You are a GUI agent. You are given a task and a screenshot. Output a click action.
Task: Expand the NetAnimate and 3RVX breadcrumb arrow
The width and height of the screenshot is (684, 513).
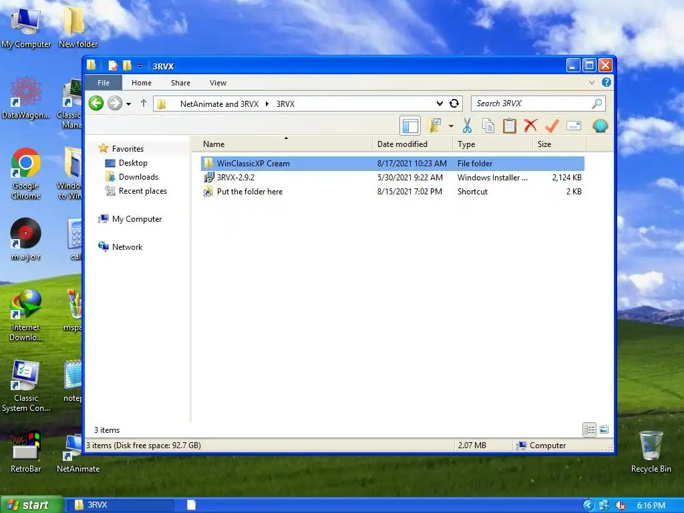click(267, 104)
